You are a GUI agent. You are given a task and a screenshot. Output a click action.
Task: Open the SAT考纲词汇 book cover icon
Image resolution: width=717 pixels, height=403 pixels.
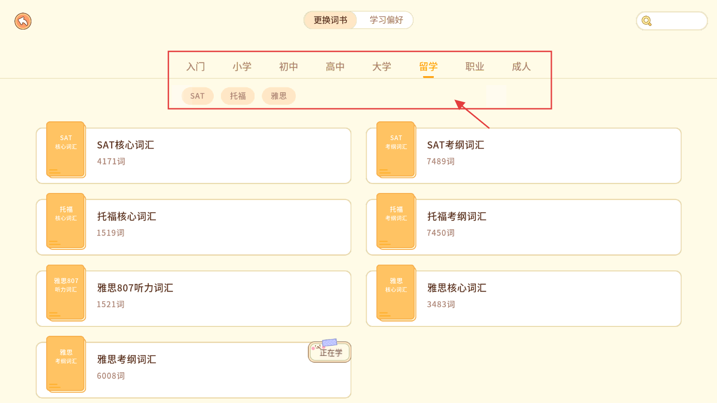click(x=396, y=150)
